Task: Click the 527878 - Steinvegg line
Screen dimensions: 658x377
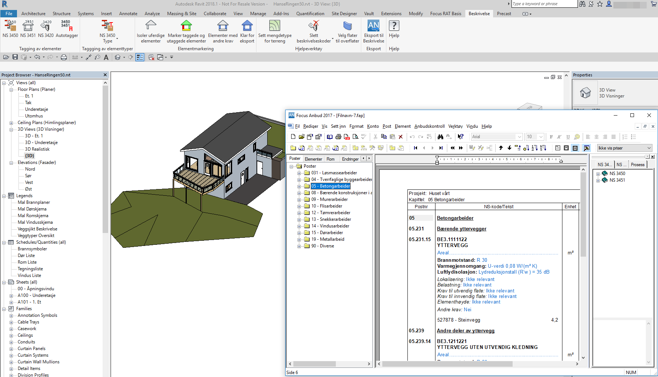Action: click(x=458, y=320)
